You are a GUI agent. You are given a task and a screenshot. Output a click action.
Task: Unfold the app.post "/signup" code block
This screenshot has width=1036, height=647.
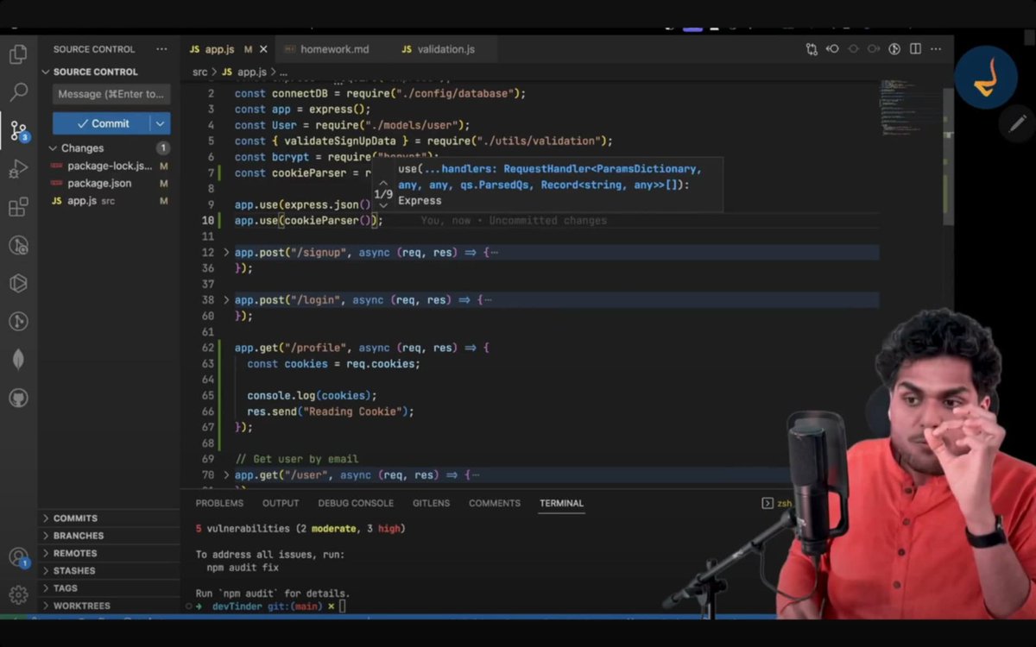click(x=227, y=253)
